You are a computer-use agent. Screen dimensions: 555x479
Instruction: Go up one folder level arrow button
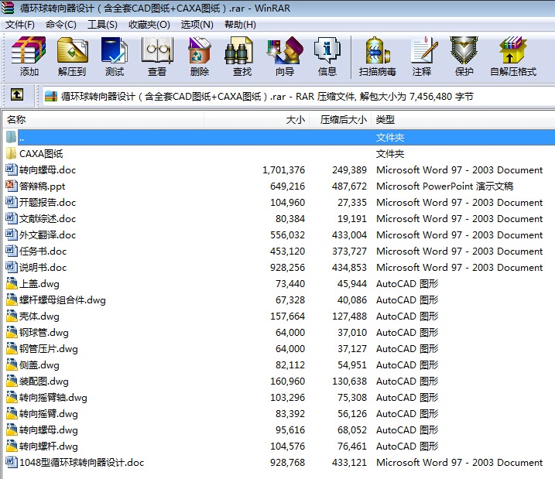click(x=17, y=95)
